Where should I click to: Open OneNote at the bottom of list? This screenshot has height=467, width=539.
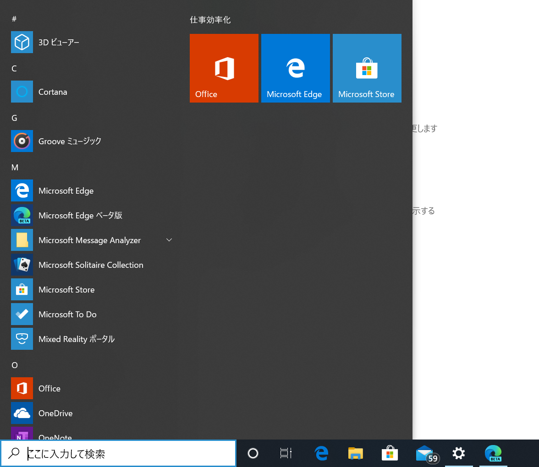coord(93,433)
